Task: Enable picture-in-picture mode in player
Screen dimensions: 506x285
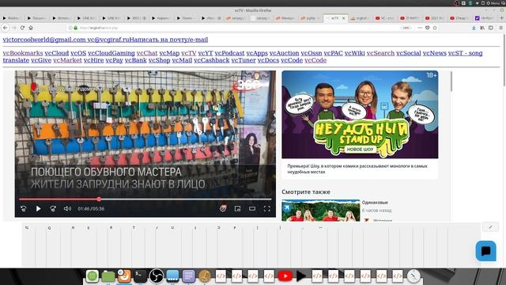Action: coord(237,209)
